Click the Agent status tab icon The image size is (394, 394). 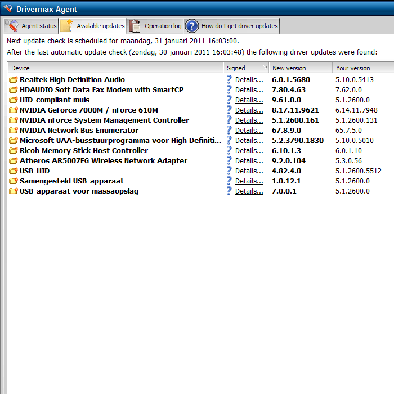12,26
